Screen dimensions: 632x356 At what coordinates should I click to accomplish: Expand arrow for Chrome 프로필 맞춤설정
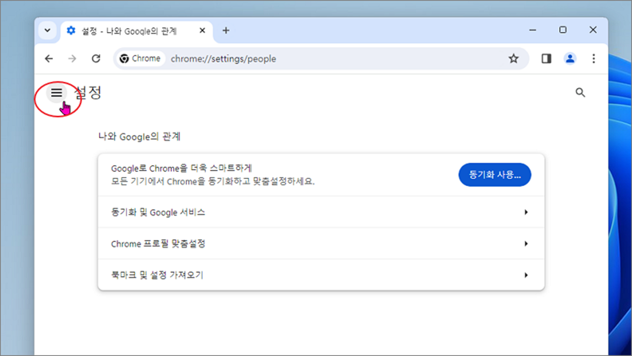(526, 244)
